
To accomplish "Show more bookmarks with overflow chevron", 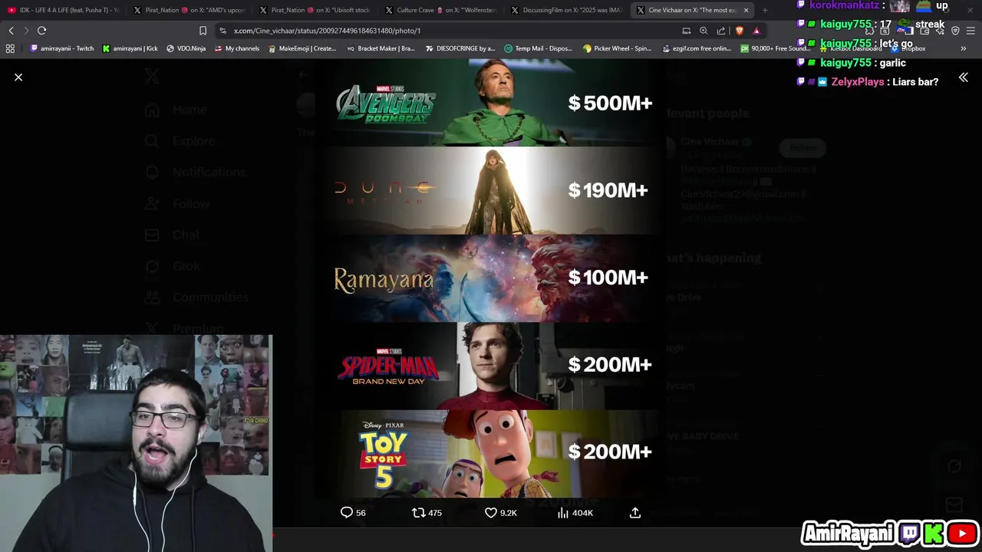I will [964, 48].
